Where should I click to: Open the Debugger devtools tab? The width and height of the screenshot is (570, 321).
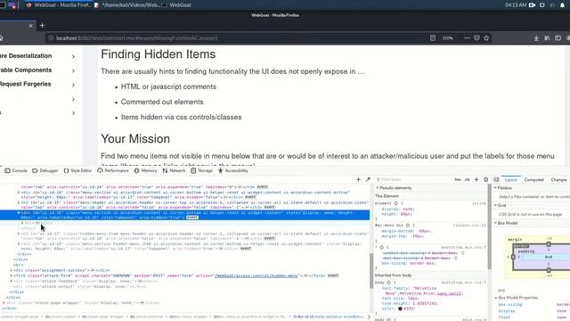pyautogui.click(x=45, y=170)
